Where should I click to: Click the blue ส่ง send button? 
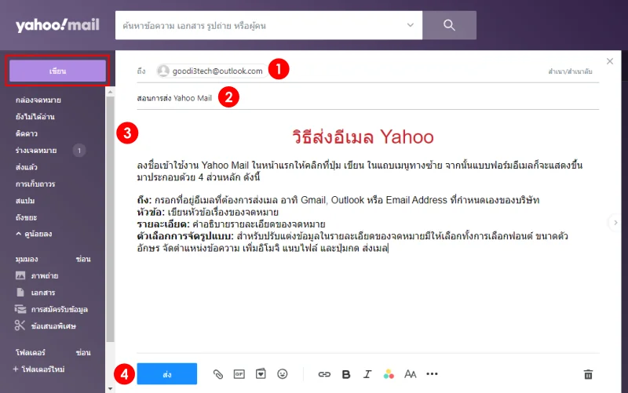pyautogui.click(x=167, y=374)
